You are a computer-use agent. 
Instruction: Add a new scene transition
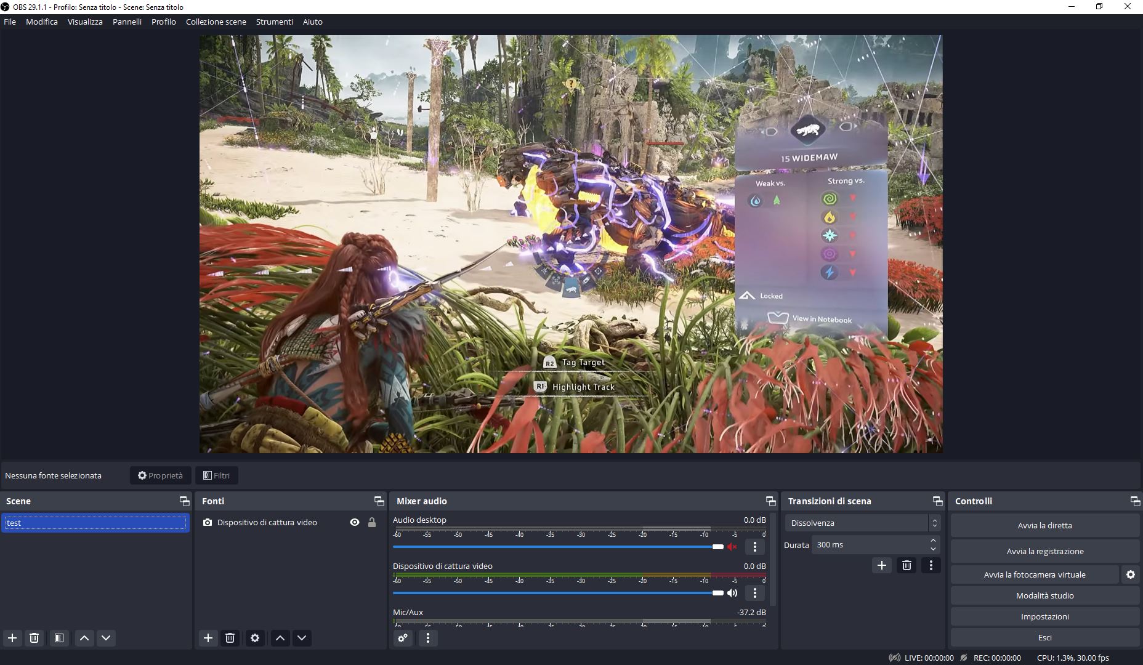pyautogui.click(x=882, y=565)
